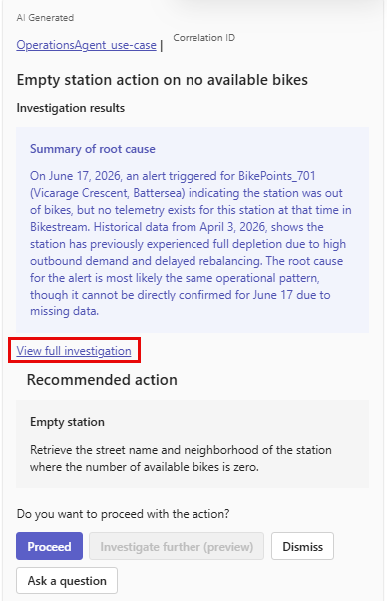Click the Correlation ID label
This screenshot has height=601, width=387.
coord(204,38)
